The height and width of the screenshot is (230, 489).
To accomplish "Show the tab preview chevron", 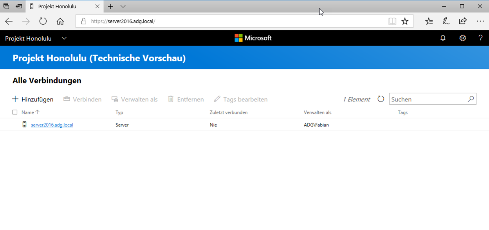I will point(123,6).
